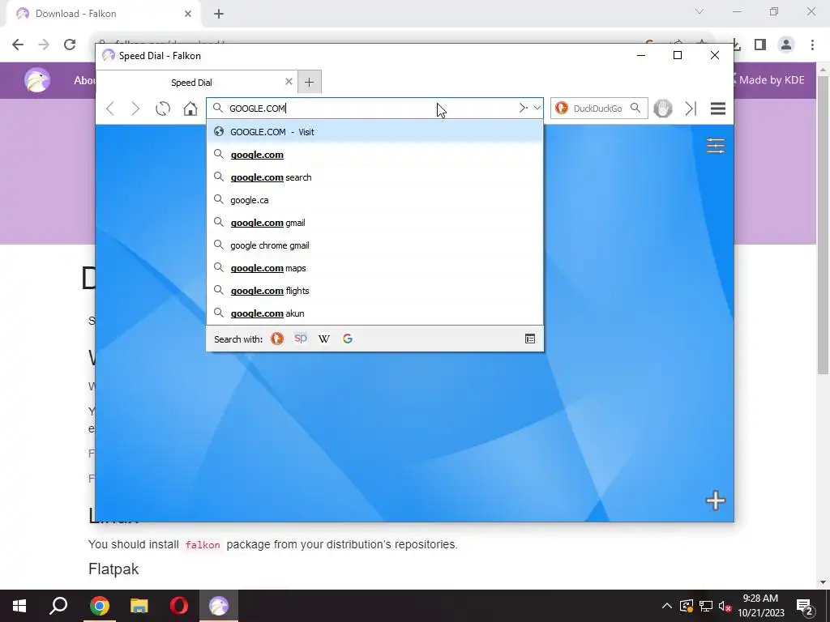Viewport: 830px width, 622px height.
Task: Open Chrome three-dot menu
Action: (812, 45)
